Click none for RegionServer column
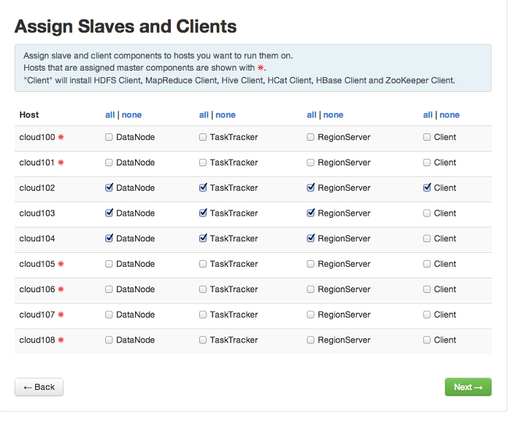The height and width of the screenshot is (422, 511). coord(333,115)
